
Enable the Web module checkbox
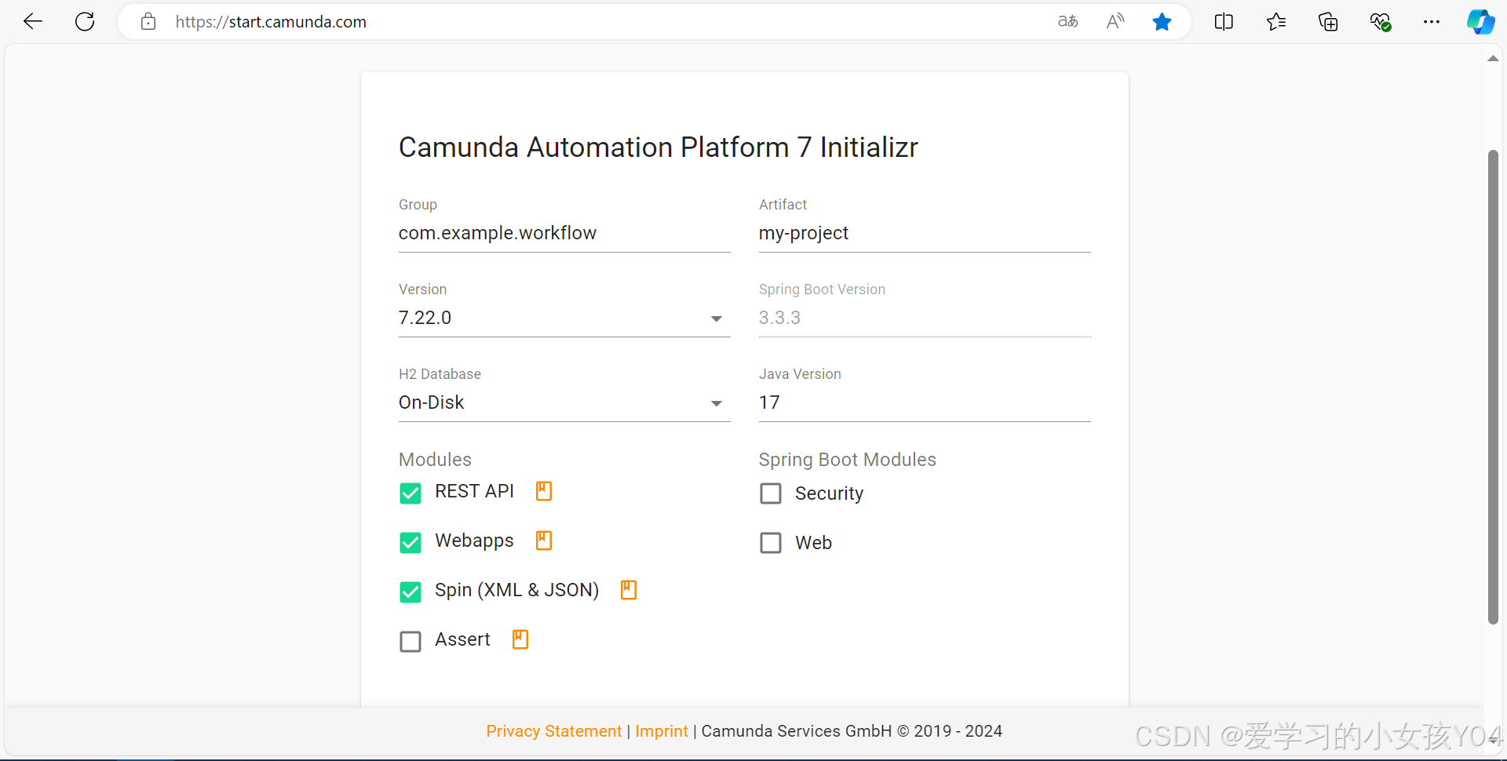pyautogui.click(x=770, y=542)
